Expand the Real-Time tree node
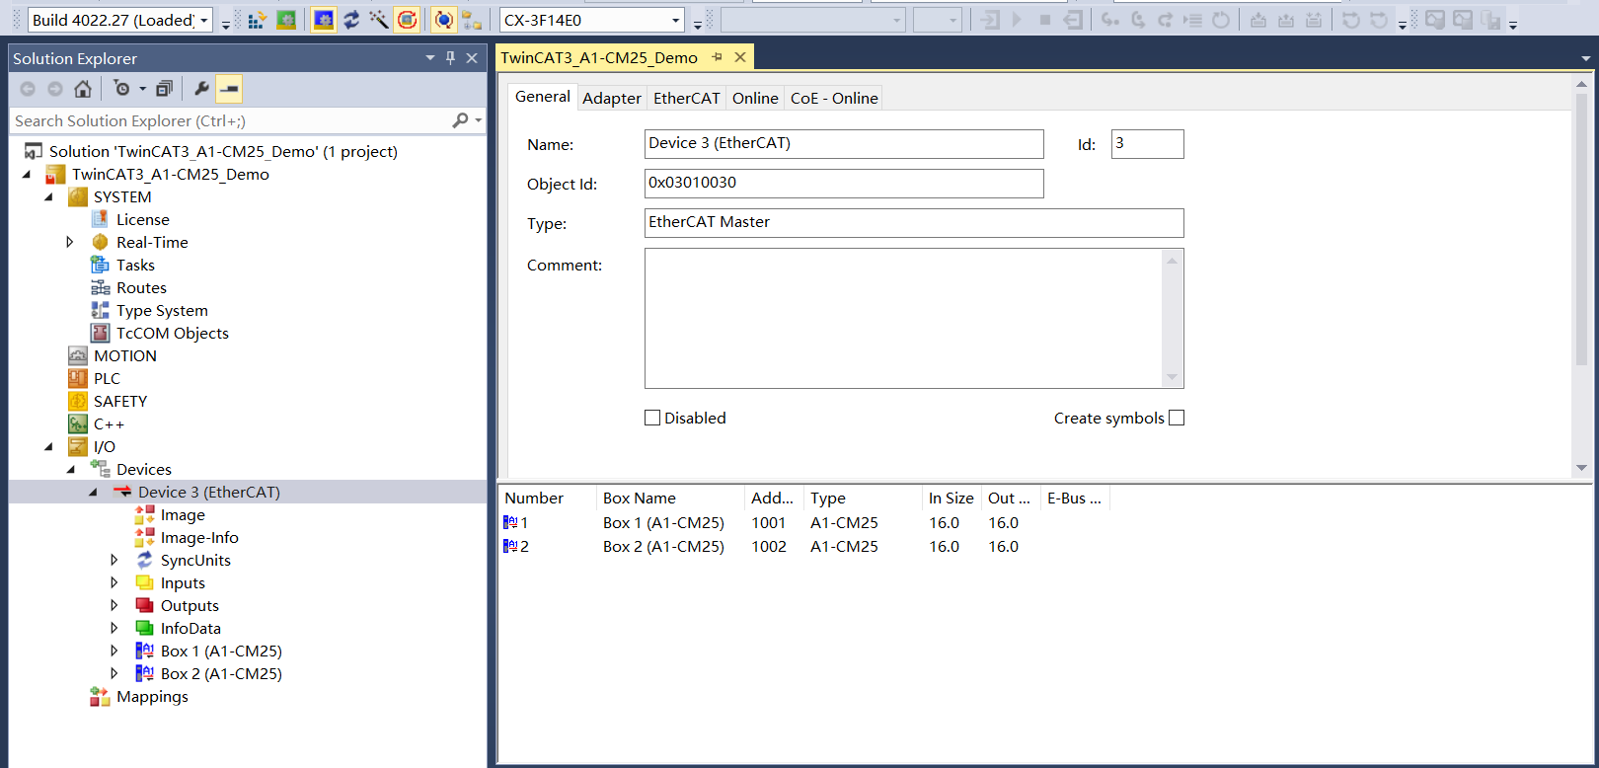 [70, 242]
